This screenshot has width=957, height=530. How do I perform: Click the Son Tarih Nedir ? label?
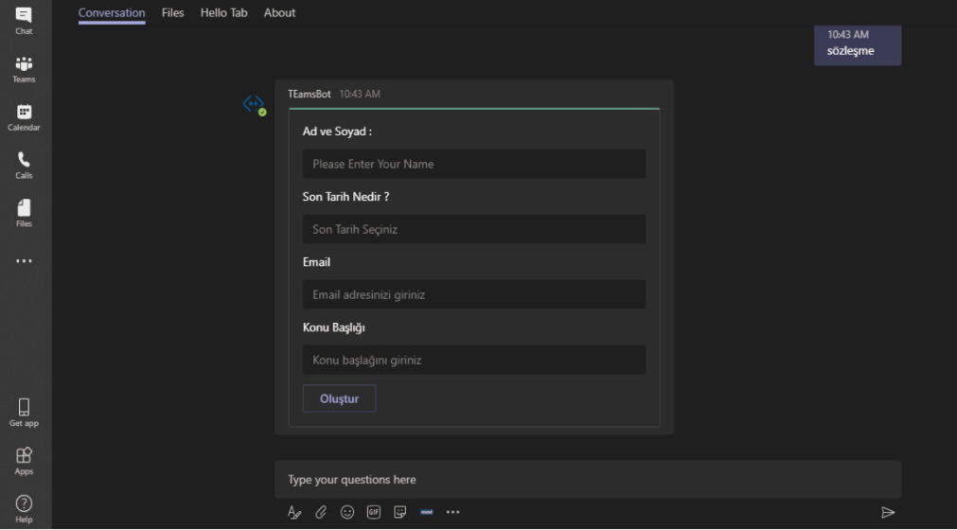coord(346,197)
